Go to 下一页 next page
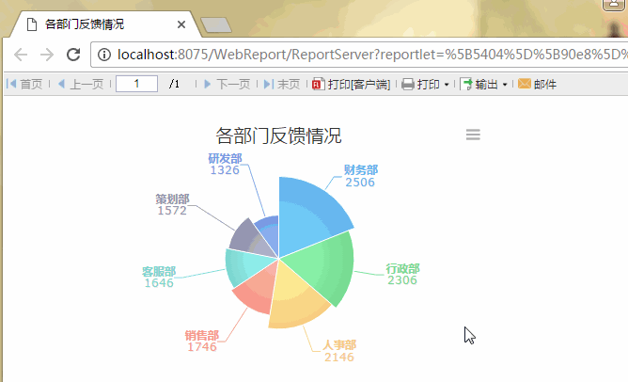628x382 pixels. 228,84
